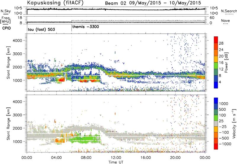Screen dimensions: 237x164
Task: Click the 'Time UT' axis title
Action: click(x=116, y=162)
